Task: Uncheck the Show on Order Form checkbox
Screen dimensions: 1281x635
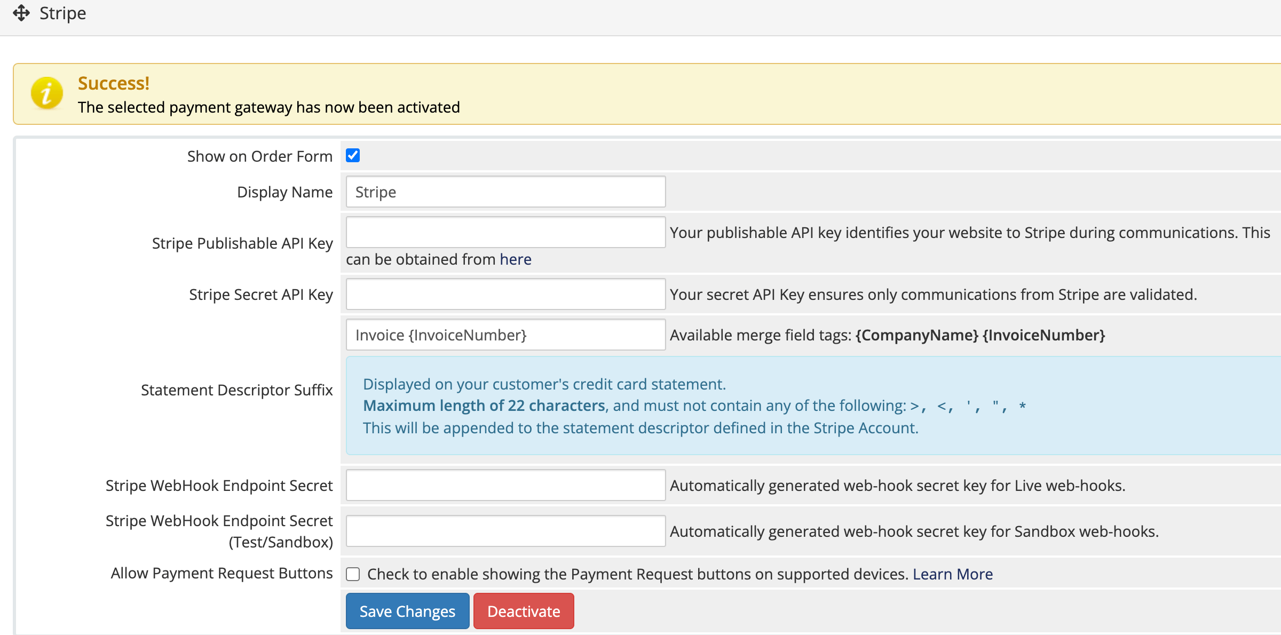Action: point(353,155)
